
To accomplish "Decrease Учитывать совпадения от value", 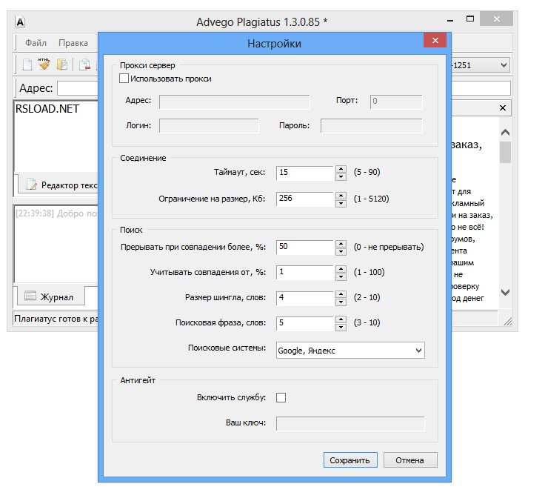I will (x=341, y=276).
